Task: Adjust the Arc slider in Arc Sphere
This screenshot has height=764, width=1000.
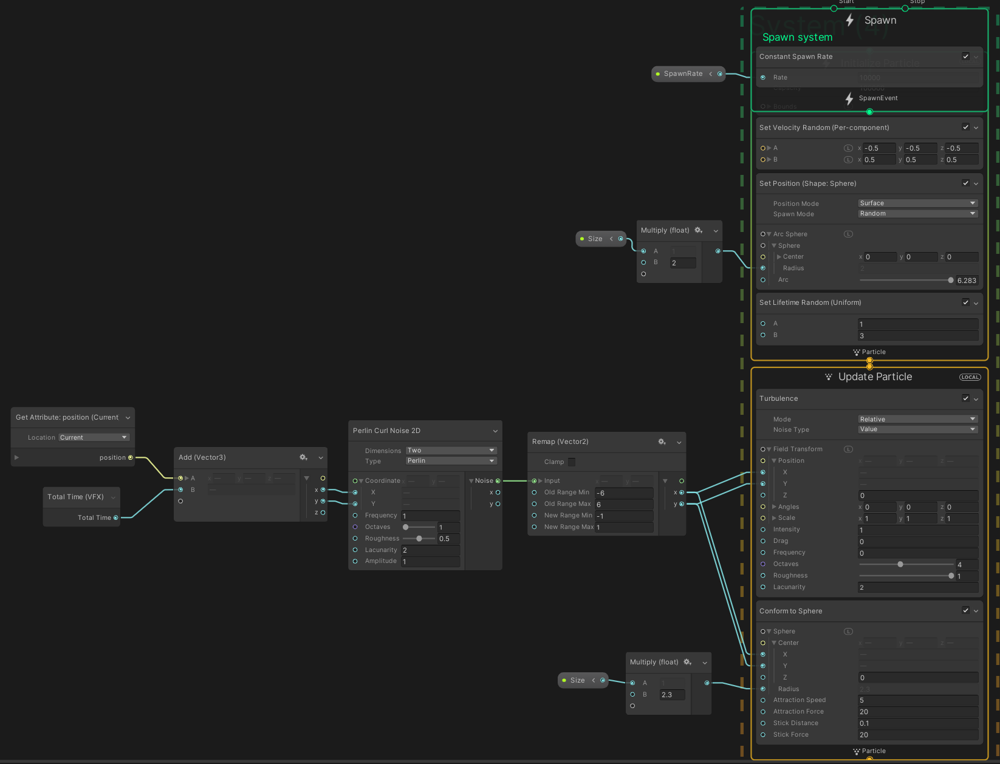Action: click(905, 280)
